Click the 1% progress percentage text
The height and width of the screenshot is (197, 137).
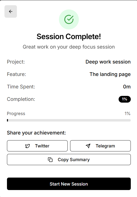coord(128,114)
